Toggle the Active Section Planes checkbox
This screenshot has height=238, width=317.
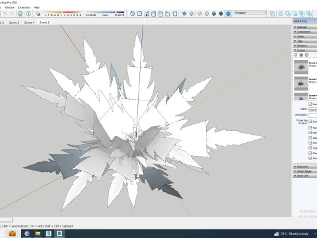point(310,143)
